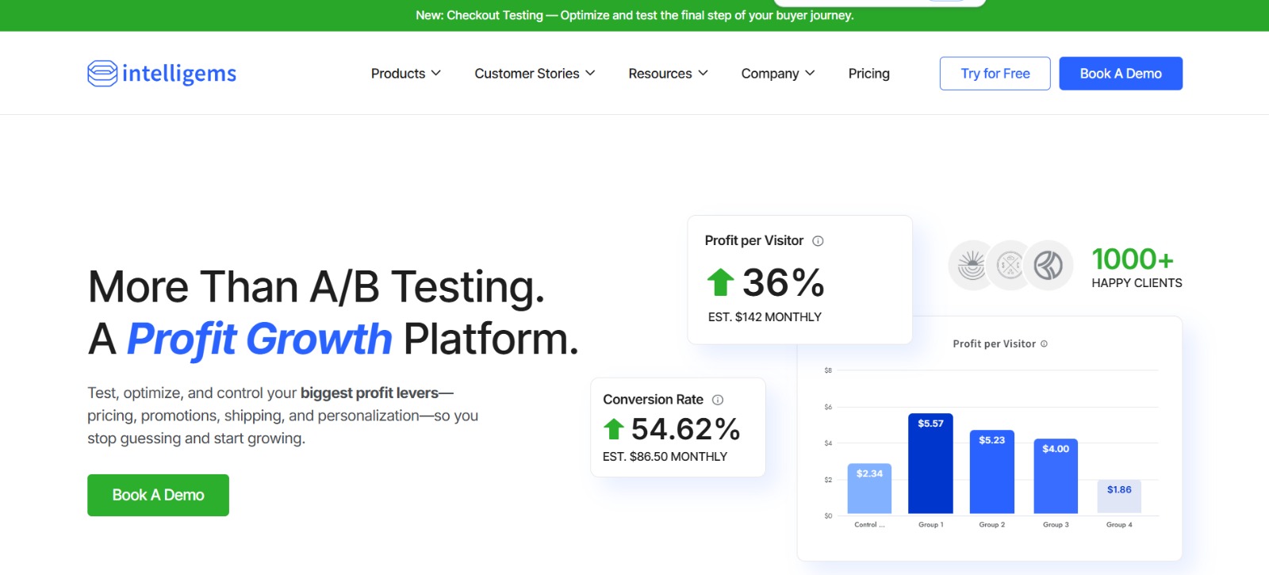Click the green arrow beside 36%
This screenshot has height=575, width=1269.
coord(721,282)
